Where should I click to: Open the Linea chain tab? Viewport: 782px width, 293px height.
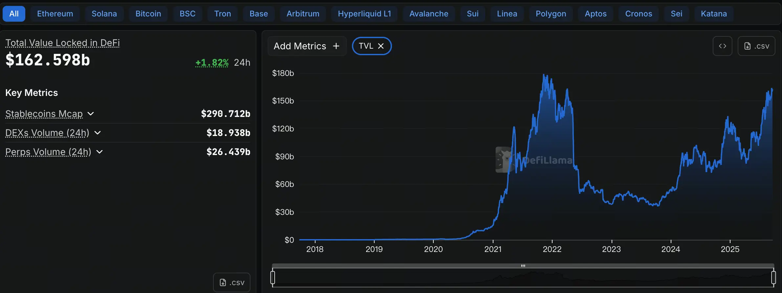pos(507,14)
